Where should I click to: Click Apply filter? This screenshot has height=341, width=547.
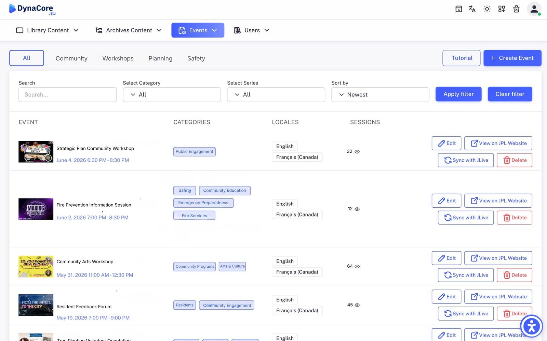click(458, 94)
